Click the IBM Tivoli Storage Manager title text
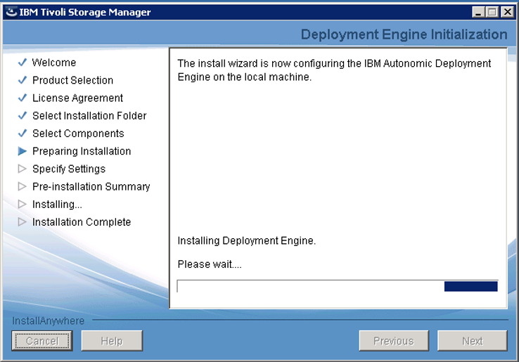 coord(85,12)
